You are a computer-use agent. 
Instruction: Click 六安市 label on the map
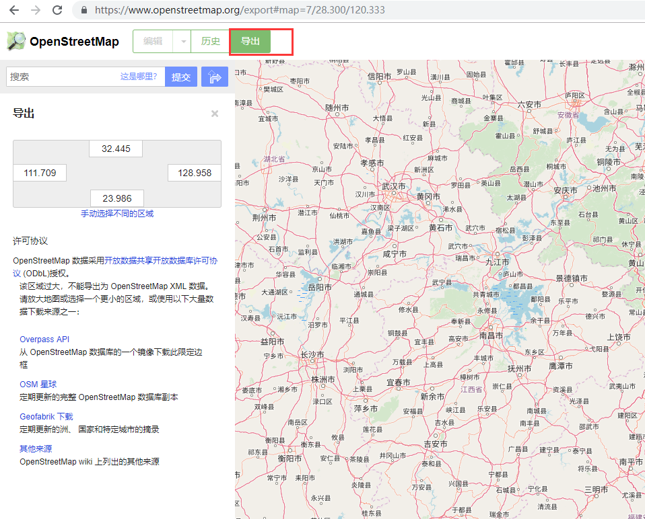pos(529,105)
